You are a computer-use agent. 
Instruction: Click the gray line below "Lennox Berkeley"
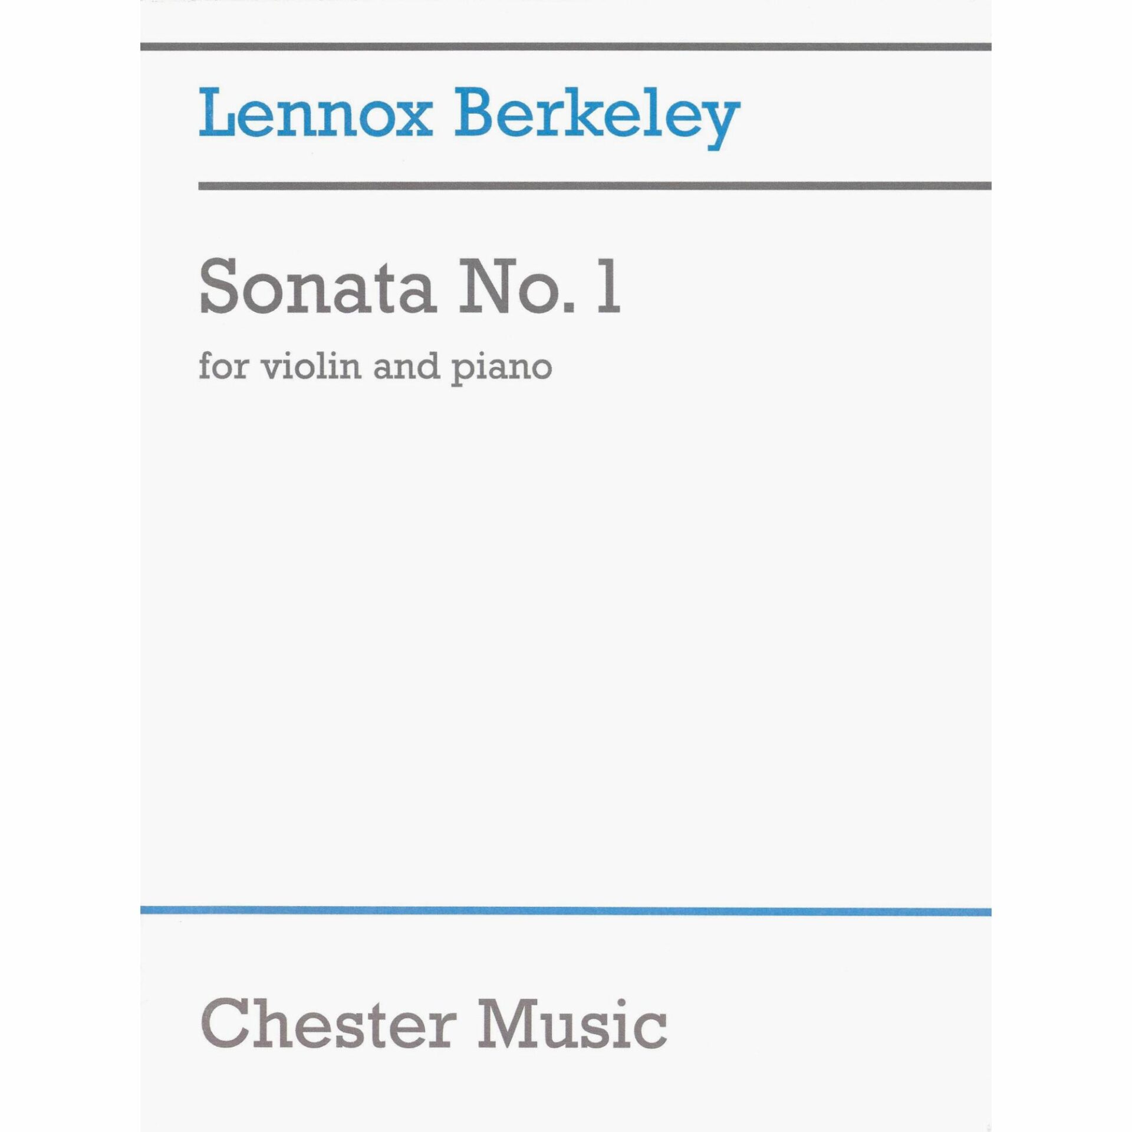pyautogui.click(x=594, y=186)
